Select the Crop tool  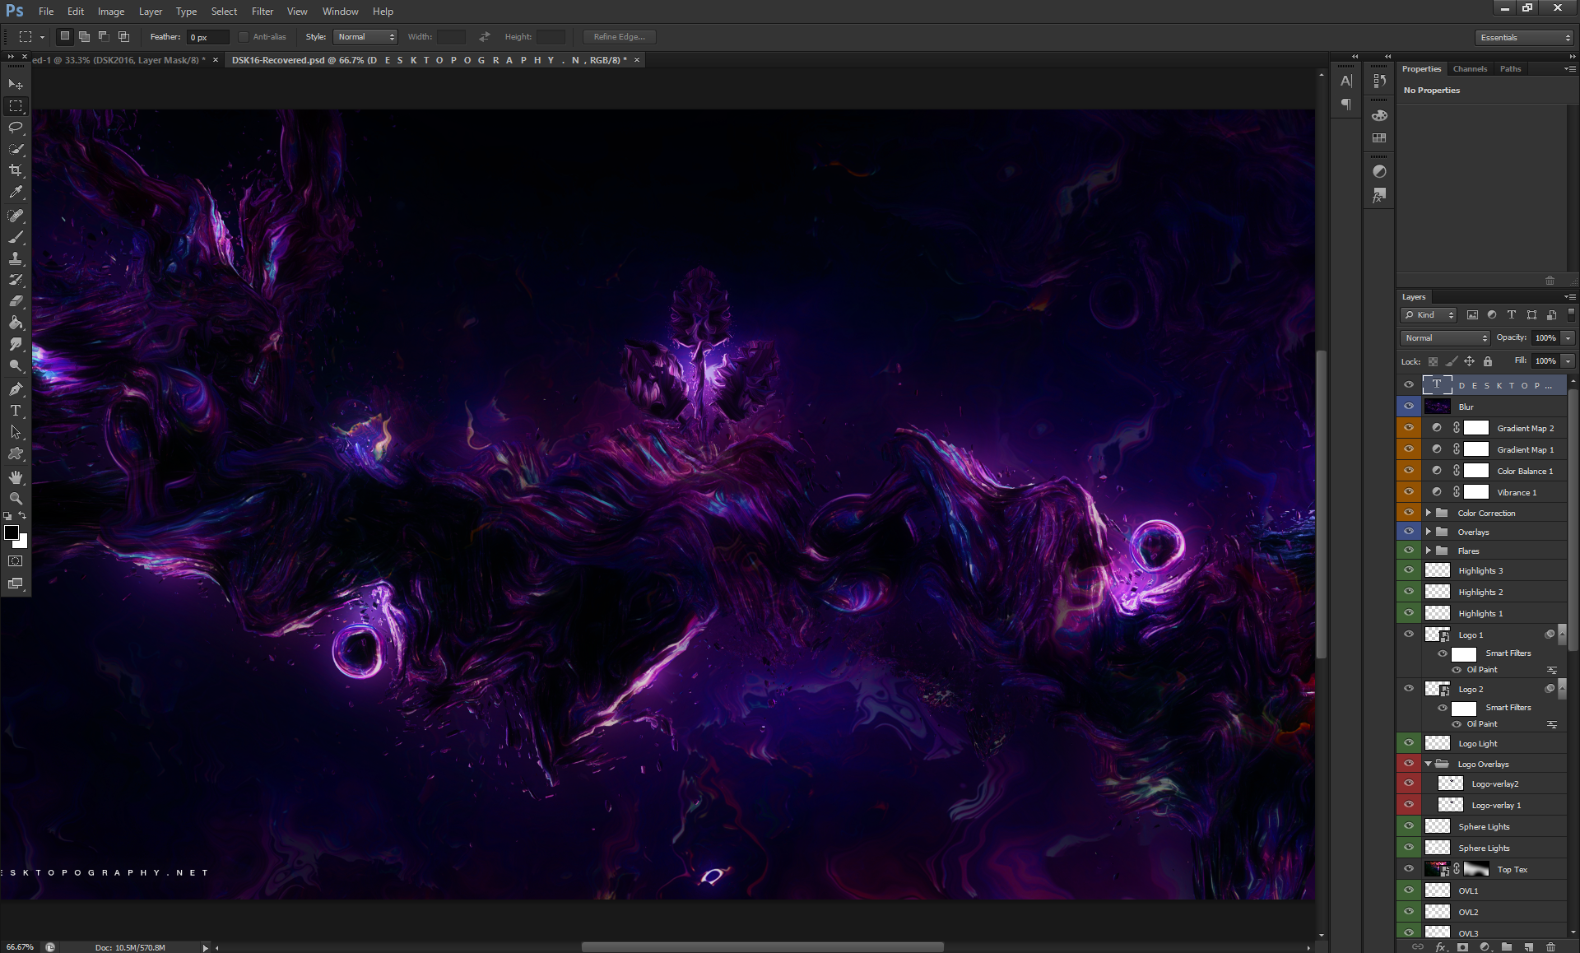[x=16, y=170]
